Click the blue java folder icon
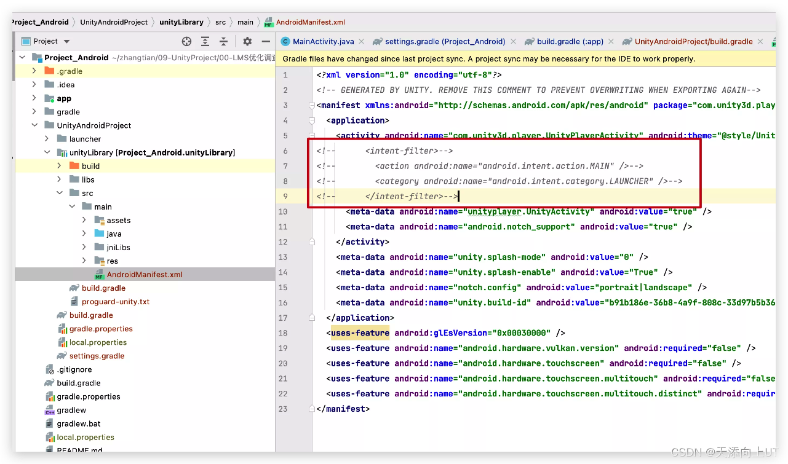Viewport: 788px width, 464px height. [99, 234]
